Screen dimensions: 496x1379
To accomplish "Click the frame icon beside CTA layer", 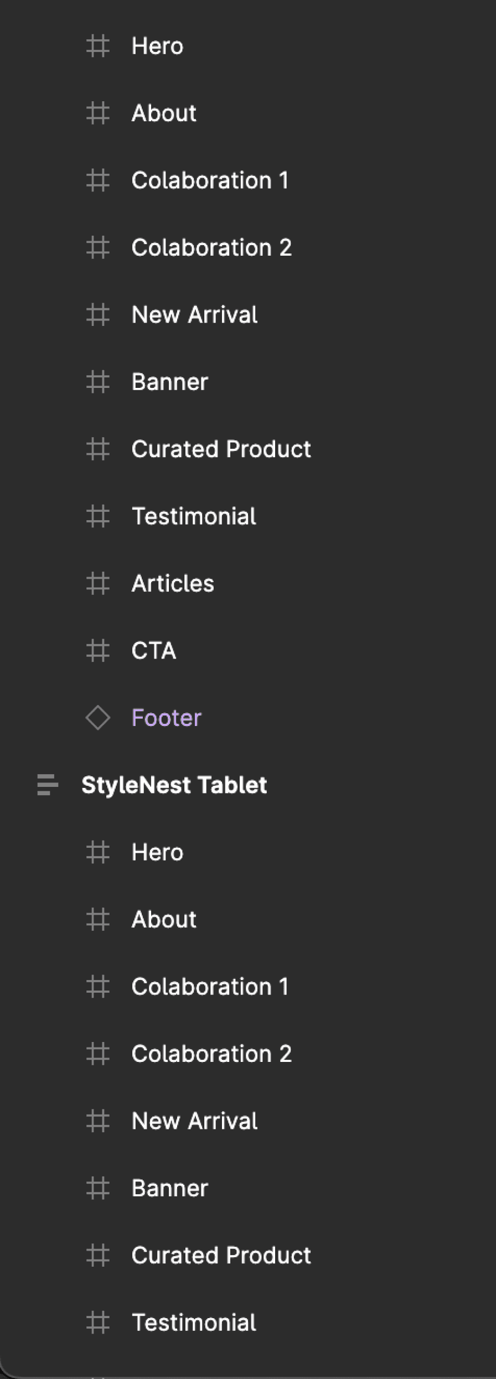I will (x=98, y=651).
